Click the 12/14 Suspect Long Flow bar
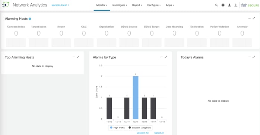The width and height of the screenshot is (260, 135). tap(127, 108)
